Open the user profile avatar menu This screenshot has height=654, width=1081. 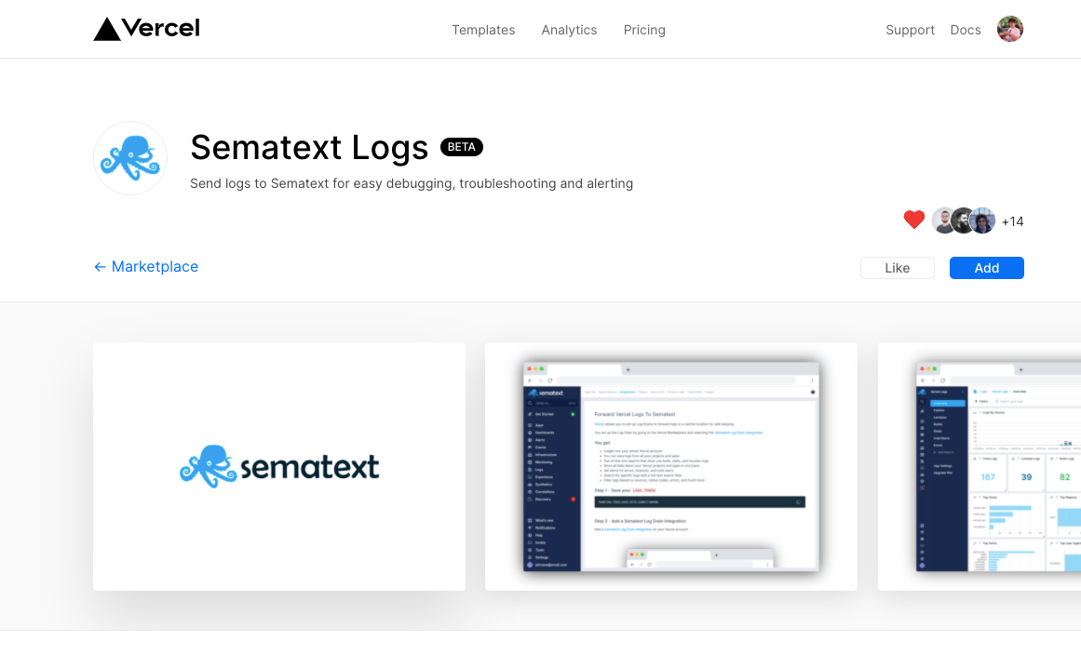pos(1010,29)
